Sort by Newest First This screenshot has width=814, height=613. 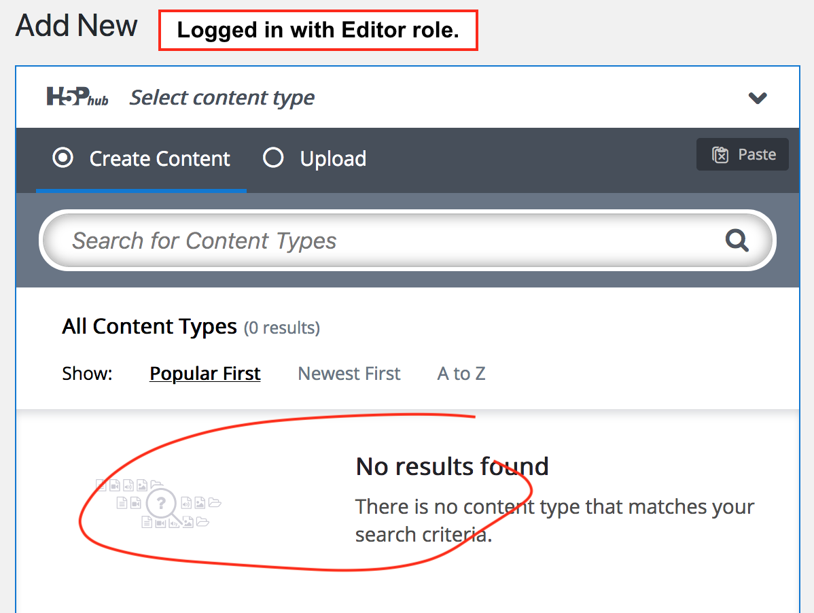349,374
